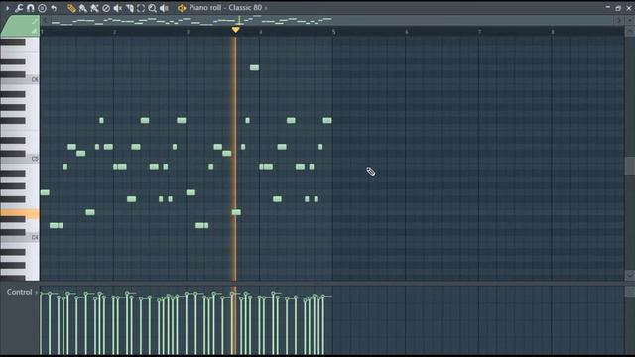Open the magnet Snap to grid options

tap(31, 8)
